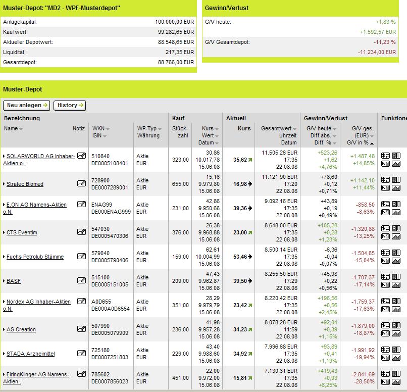The image size is (407, 392).
Task: Expand the CTS Eventim row triangle
Action: click(x=4, y=233)
